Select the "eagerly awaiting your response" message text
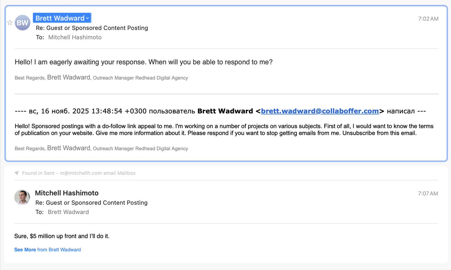 click(x=144, y=62)
